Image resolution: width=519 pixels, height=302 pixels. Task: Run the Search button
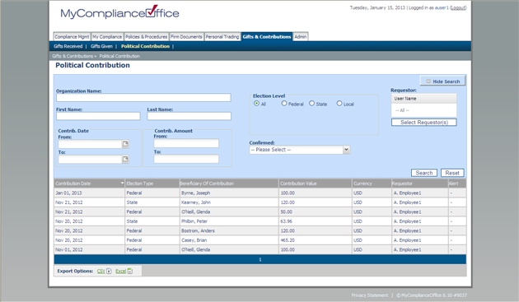[424, 173]
